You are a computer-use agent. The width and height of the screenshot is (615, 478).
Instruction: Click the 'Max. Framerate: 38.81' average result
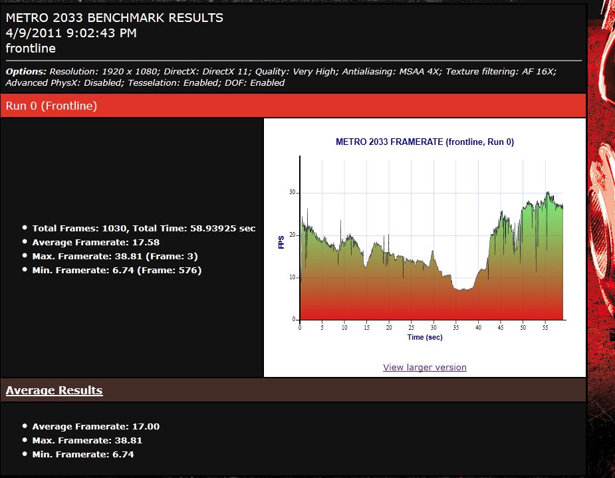click(87, 440)
